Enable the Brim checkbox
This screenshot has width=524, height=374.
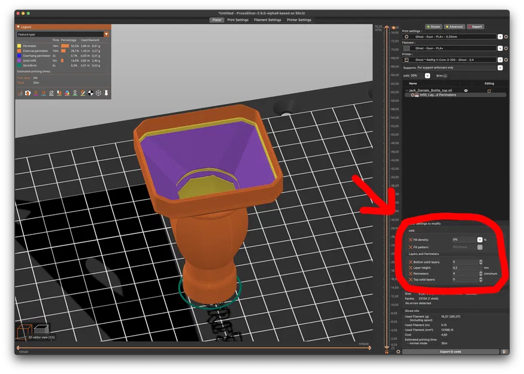click(x=446, y=76)
